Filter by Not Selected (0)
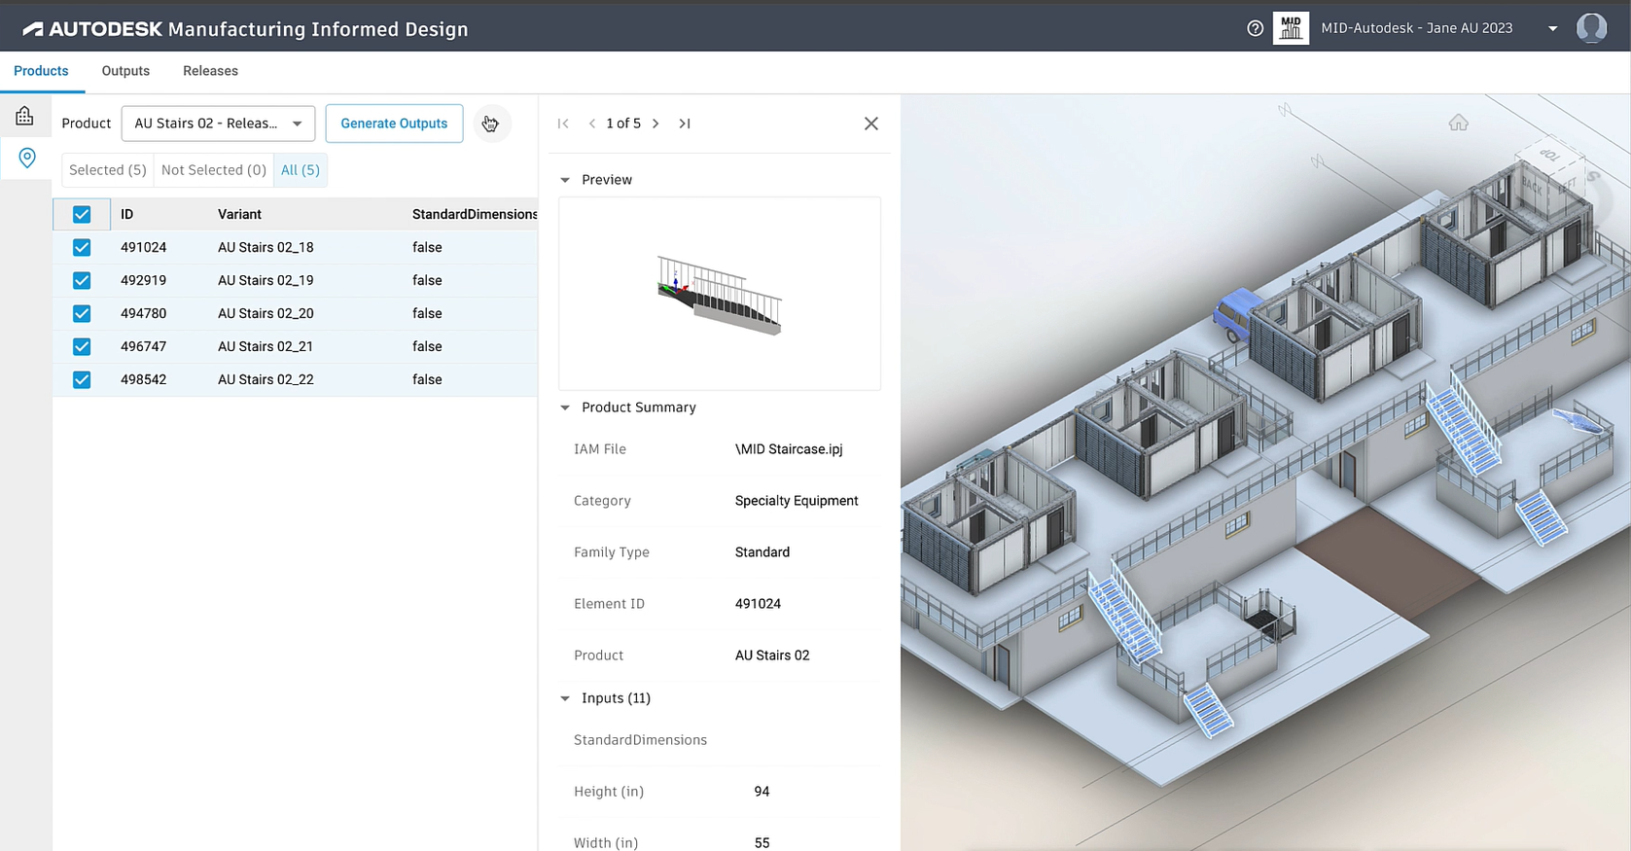Viewport: 1631px width, 851px height. pyautogui.click(x=214, y=170)
